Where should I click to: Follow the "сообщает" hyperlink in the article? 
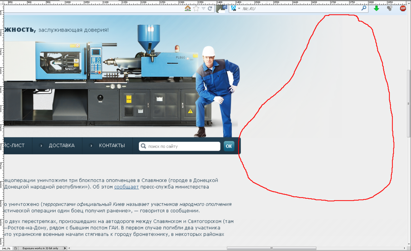click(126, 187)
